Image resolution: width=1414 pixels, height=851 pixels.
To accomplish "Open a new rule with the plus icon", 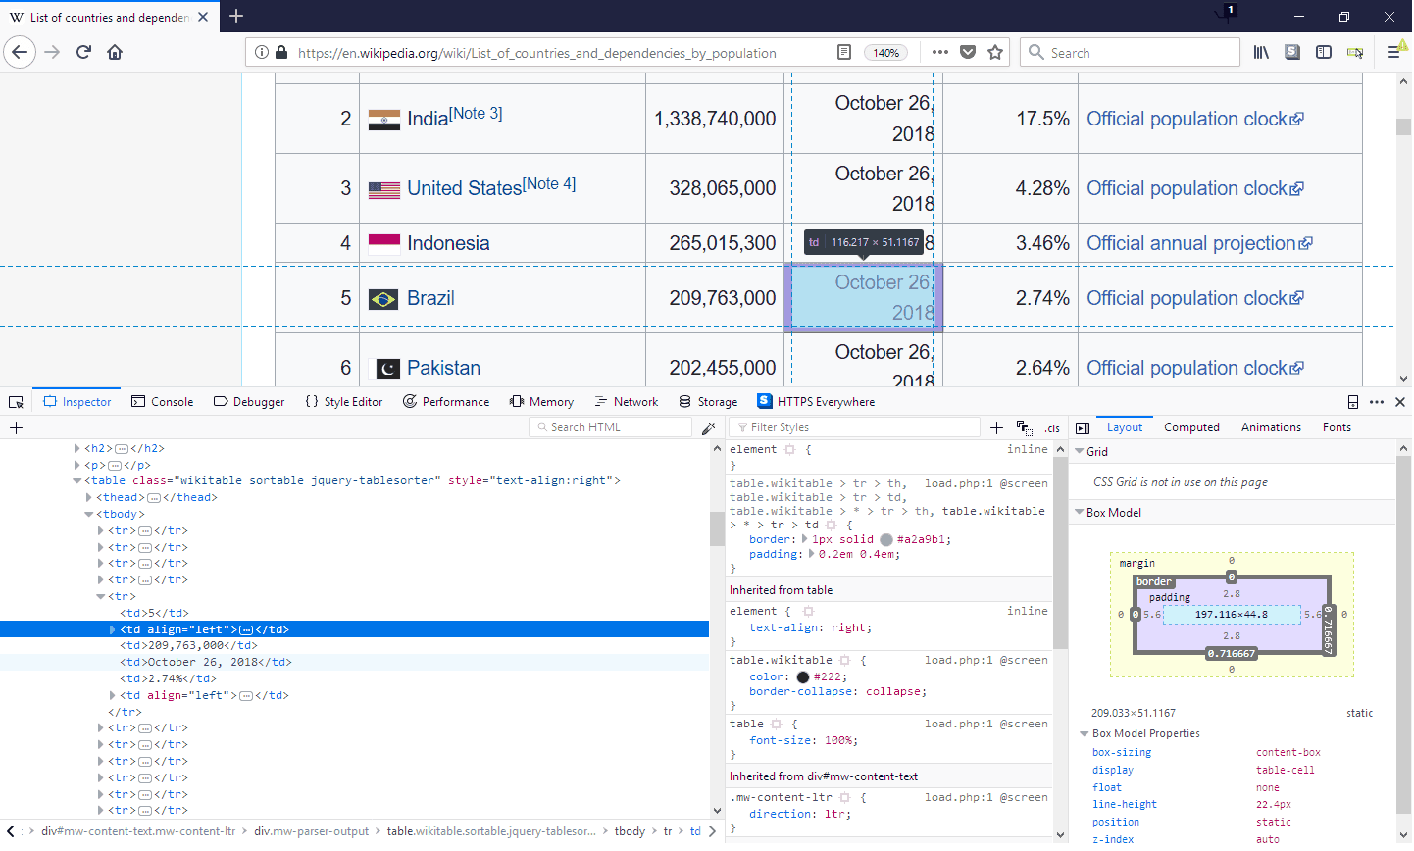I will 996,427.
